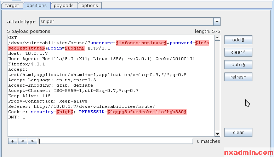The image size is (274, 157).
Task: Click the next match > button
Action: coord(33,141)
